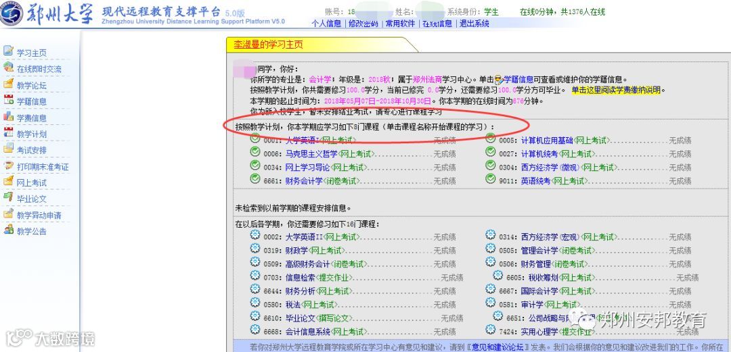The height and width of the screenshot is (352, 731).
Task: Select the 学习主页 tab header
Action: click(269, 45)
